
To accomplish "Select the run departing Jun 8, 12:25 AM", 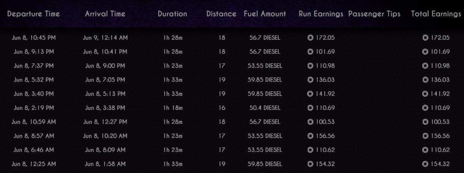I will click(232, 164).
